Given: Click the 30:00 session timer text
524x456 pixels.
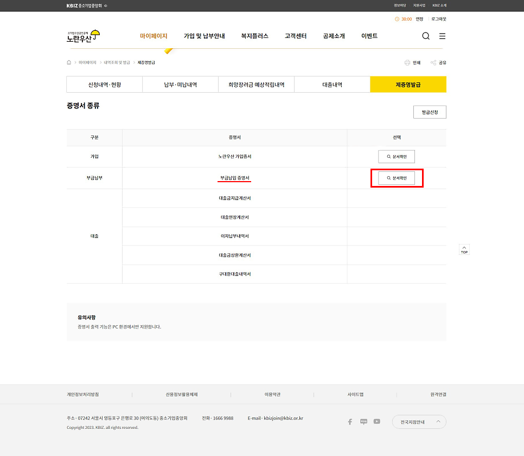Looking at the screenshot, I should tap(407, 19).
